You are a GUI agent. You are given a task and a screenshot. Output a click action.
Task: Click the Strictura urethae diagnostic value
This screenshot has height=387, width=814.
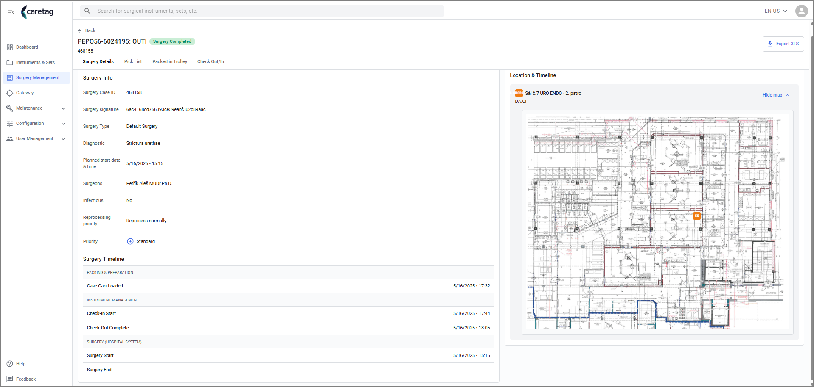[143, 144]
